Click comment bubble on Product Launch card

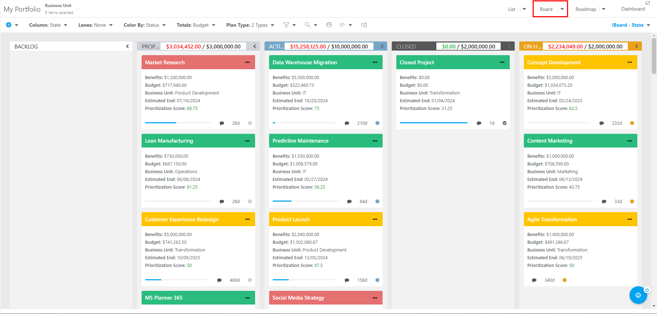click(x=347, y=280)
